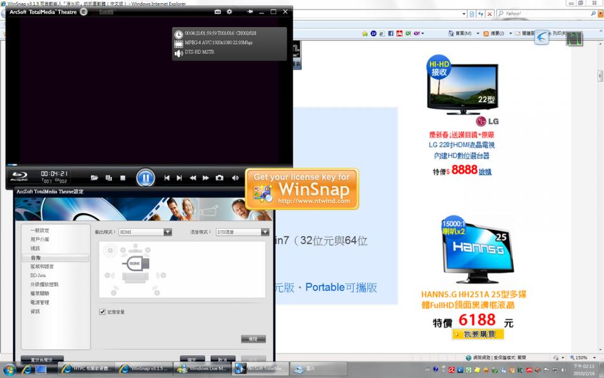Open the search provider dropdown arrow in IE
The image size is (604, 378).
coord(600,13)
